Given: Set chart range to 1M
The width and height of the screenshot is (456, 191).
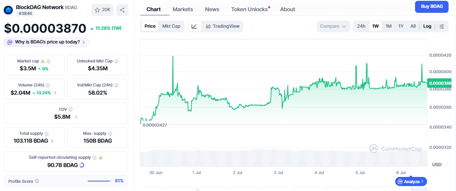Looking at the screenshot, I should [x=389, y=26].
